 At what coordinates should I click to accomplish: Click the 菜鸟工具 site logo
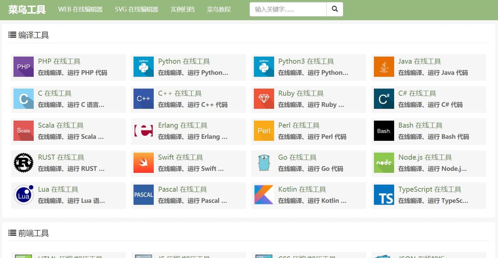[27, 9]
